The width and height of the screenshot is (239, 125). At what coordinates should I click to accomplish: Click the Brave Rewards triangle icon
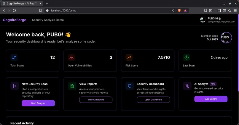click(x=185, y=10)
